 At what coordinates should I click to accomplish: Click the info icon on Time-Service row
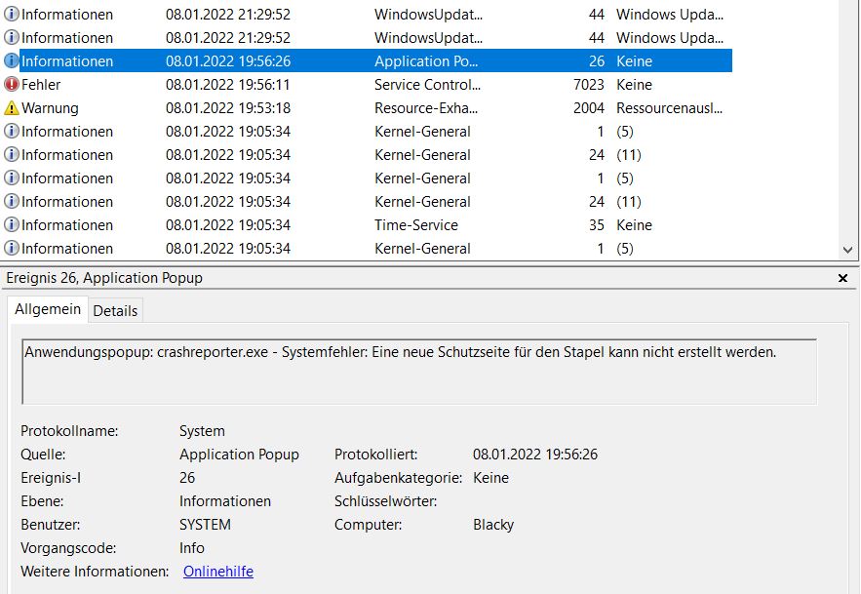[12, 225]
